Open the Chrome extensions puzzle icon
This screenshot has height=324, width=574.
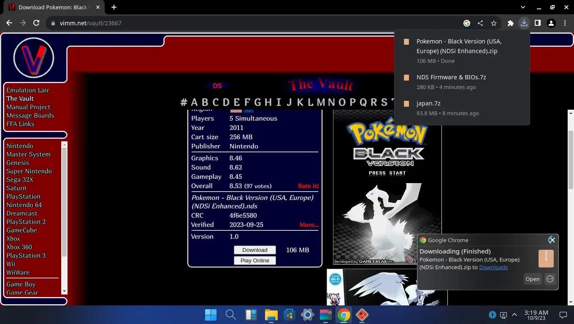click(x=511, y=23)
